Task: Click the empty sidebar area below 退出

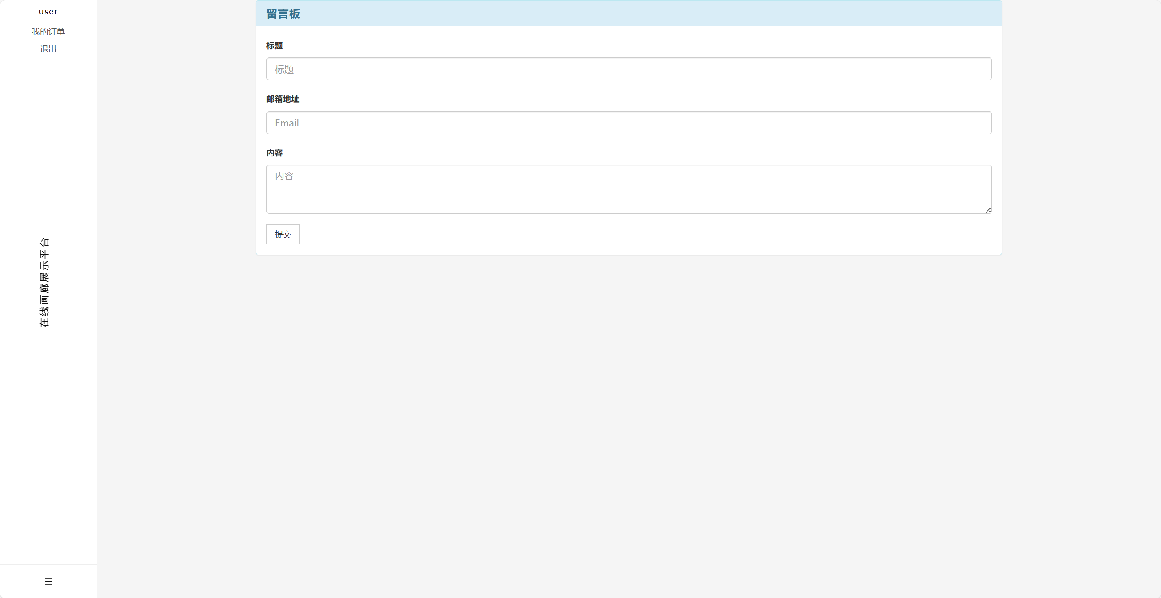Action: (48, 135)
